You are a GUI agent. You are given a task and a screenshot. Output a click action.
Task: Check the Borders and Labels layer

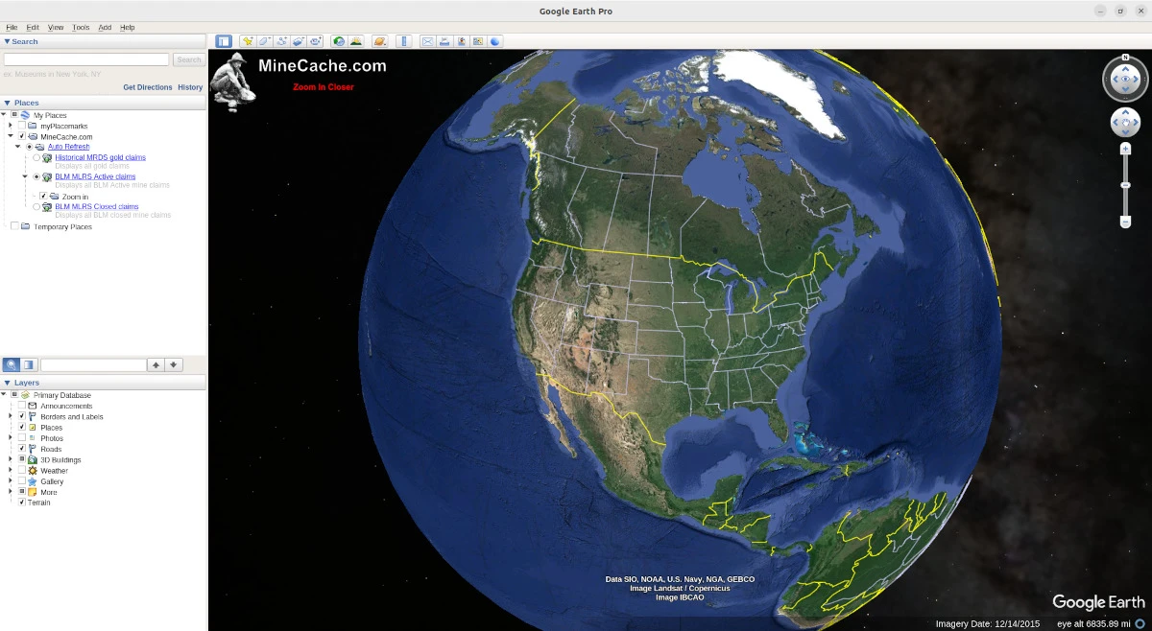click(x=22, y=416)
